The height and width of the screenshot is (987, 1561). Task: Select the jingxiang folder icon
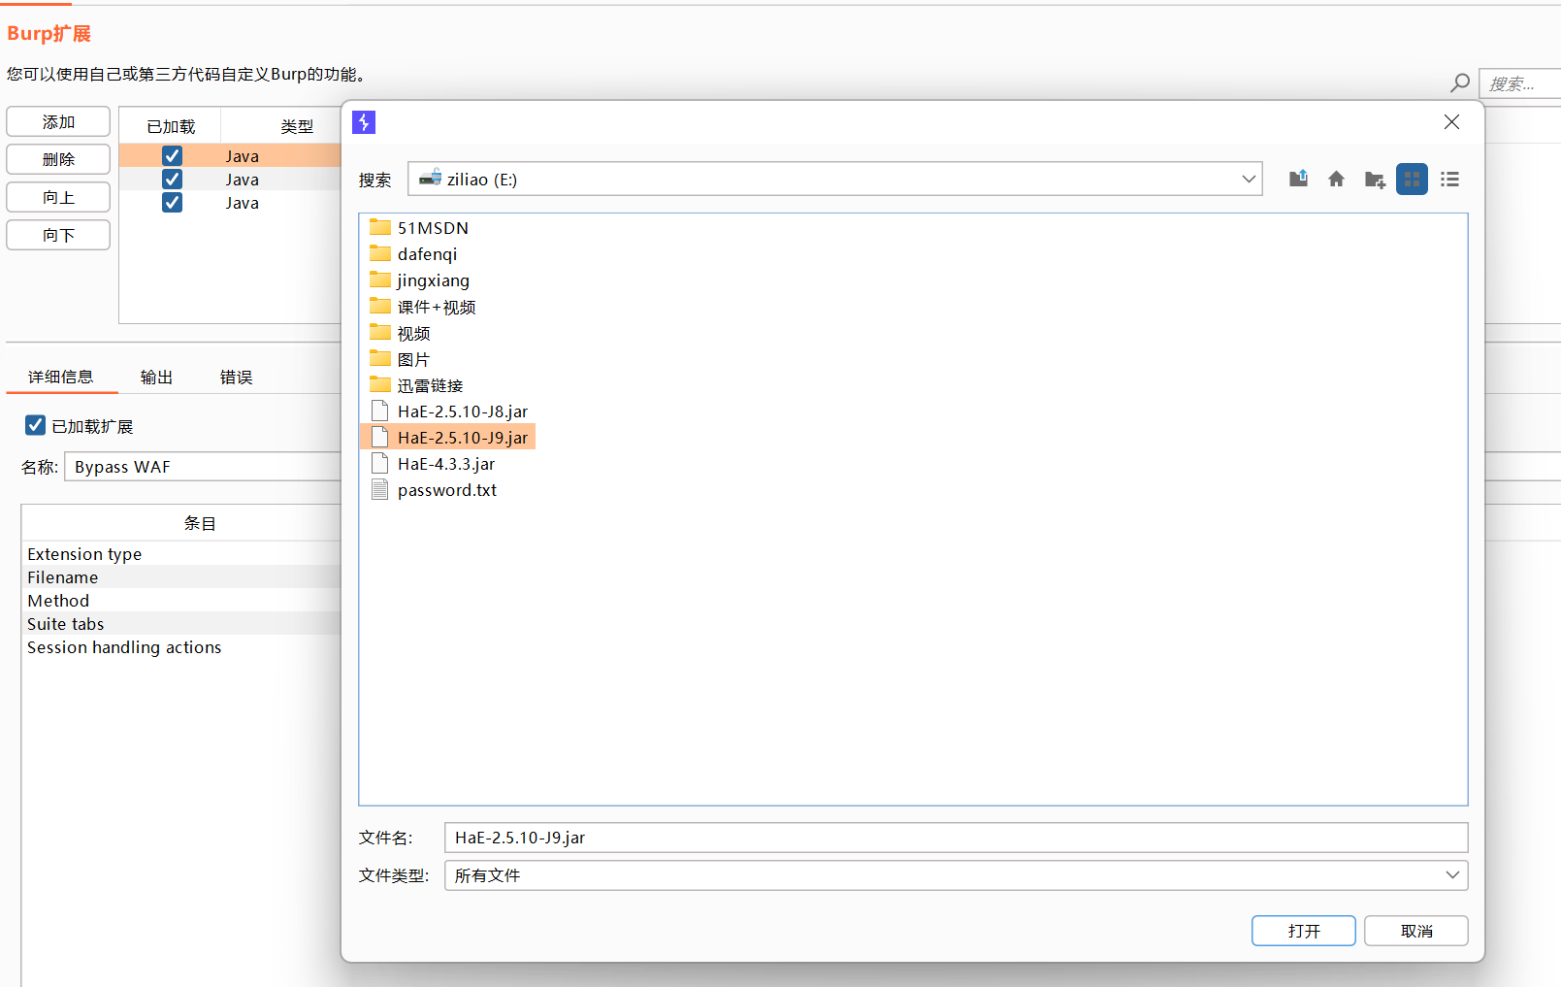(380, 280)
